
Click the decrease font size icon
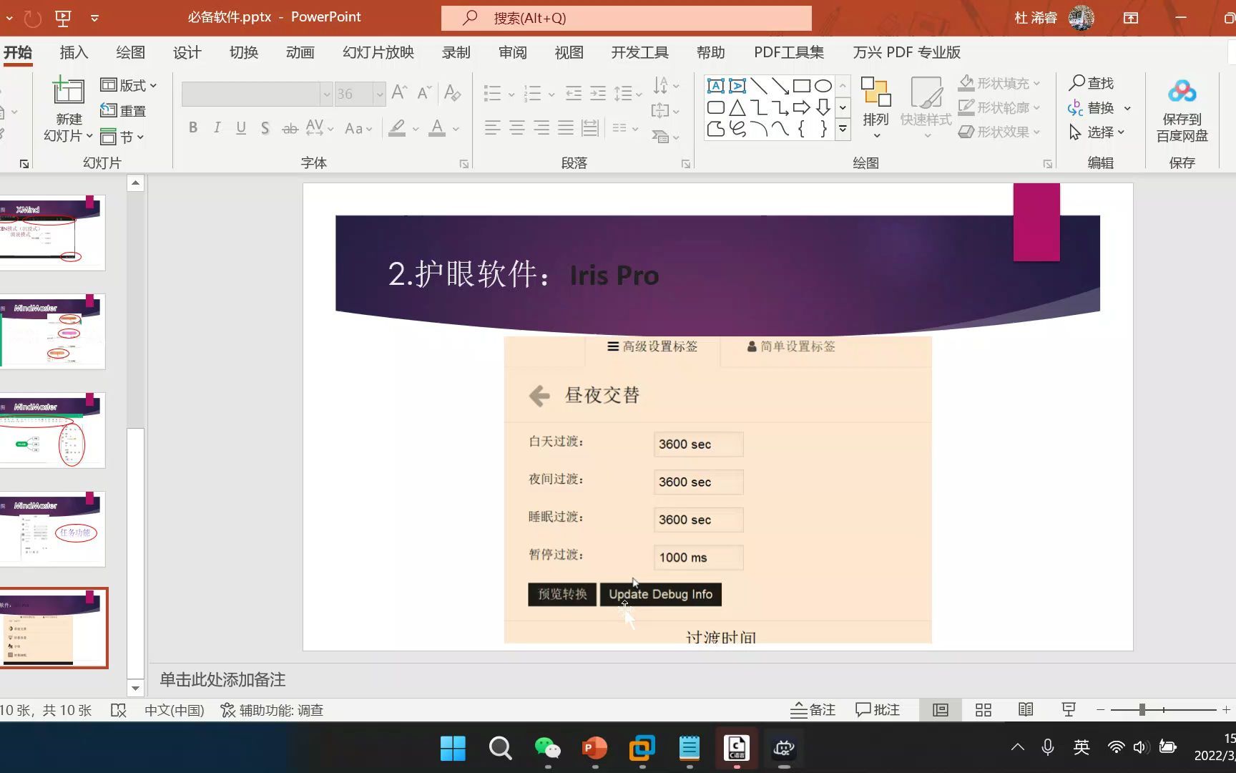point(424,92)
